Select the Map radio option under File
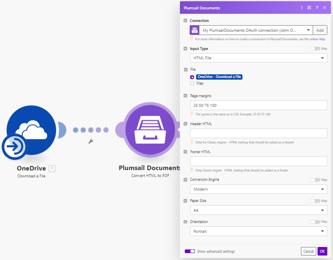 pyautogui.click(x=192, y=83)
